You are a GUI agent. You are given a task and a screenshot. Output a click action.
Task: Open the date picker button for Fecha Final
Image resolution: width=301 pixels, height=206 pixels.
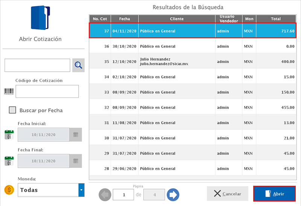[76, 161]
